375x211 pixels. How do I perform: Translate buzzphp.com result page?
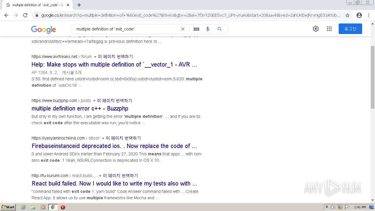115,101
